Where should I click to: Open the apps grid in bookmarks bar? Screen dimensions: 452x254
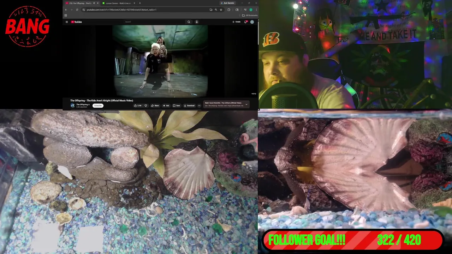(x=66, y=16)
